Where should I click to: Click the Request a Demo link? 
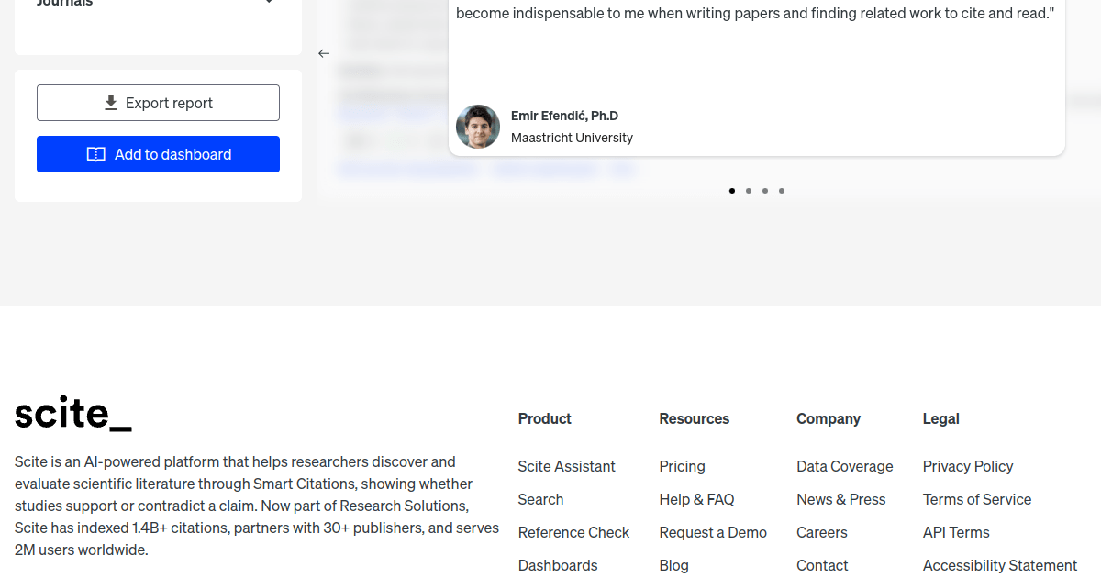[x=713, y=532]
